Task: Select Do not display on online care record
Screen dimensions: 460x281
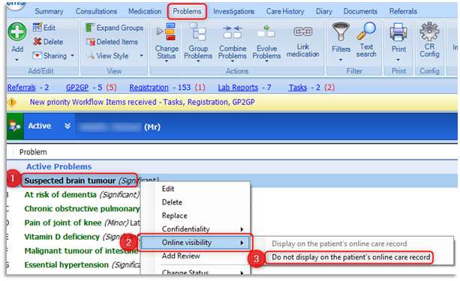Action: pos(350,257)
